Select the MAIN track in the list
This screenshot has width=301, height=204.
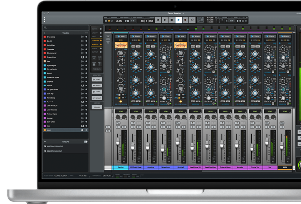pos(65,130)
